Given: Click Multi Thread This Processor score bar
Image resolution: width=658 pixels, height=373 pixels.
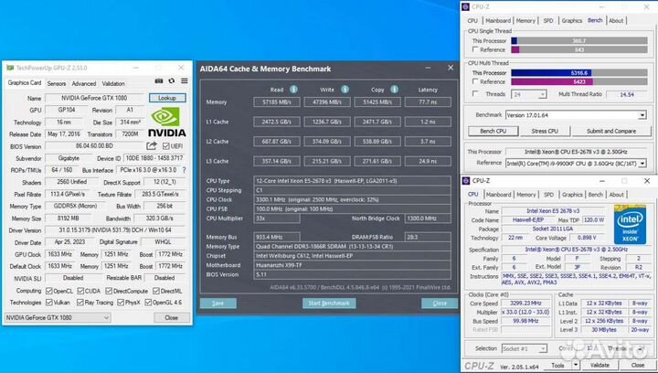Looking at the screenshot, I should [x=579, y=72].
